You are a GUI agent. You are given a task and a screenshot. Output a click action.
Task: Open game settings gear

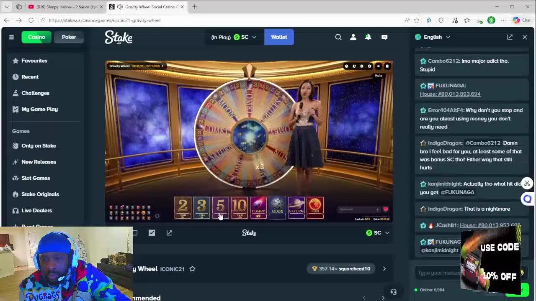pyautogui.click(x=362, y=66)
